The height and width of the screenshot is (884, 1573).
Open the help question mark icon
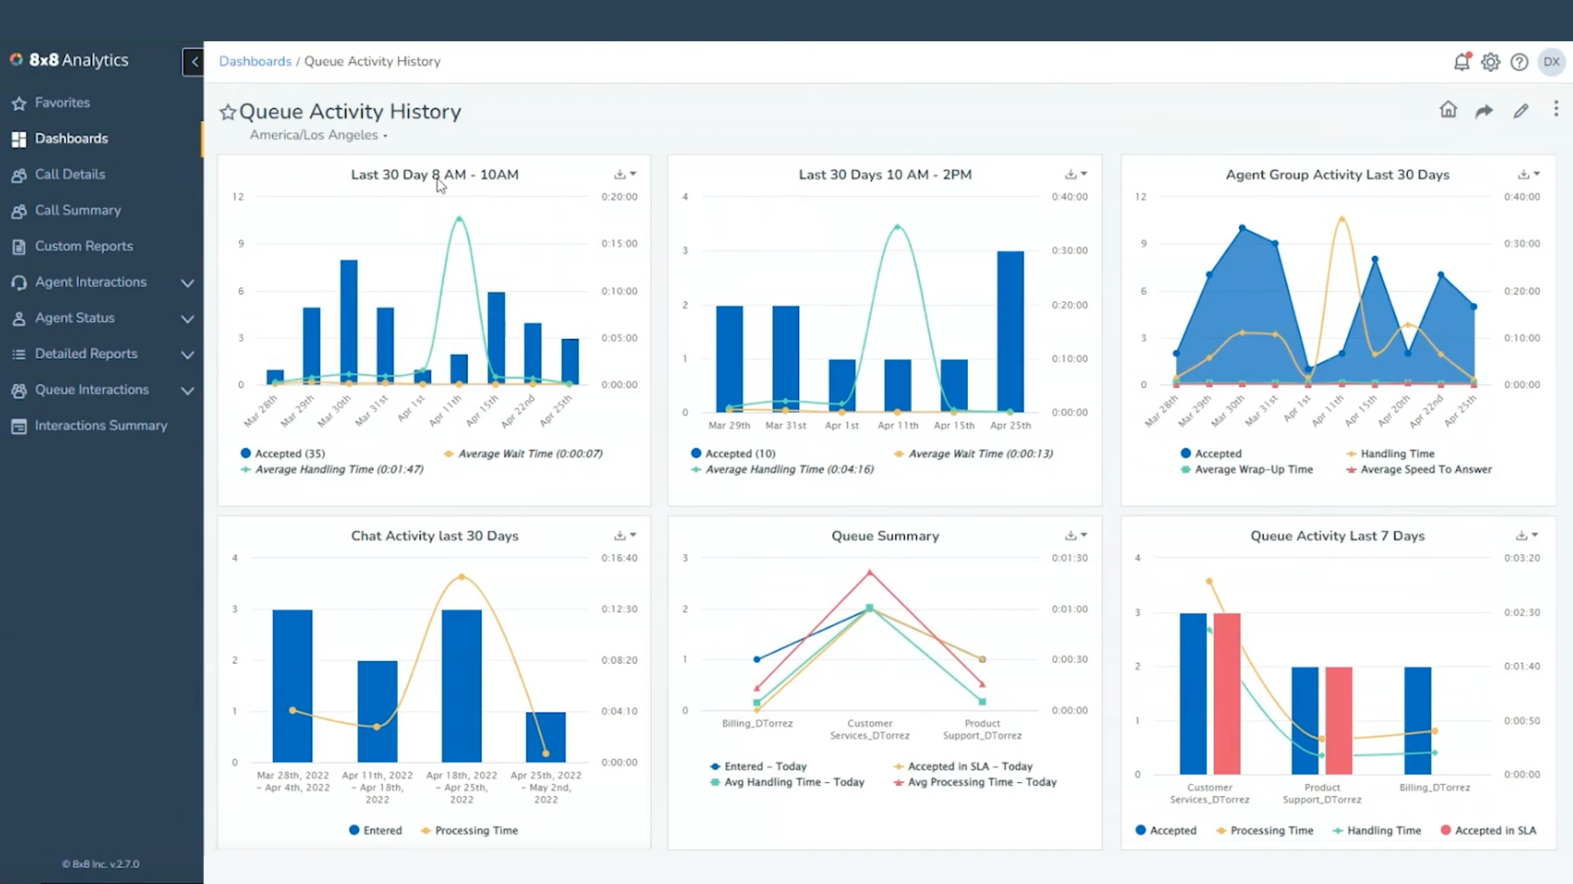[1519, 61]
